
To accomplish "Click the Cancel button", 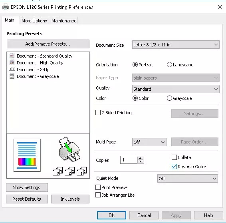I will 144,215.
